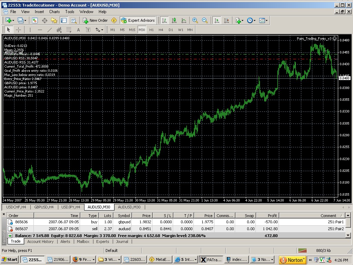Select the equidistant channel tool
353x265 pixels.
(x=59, y=30)
